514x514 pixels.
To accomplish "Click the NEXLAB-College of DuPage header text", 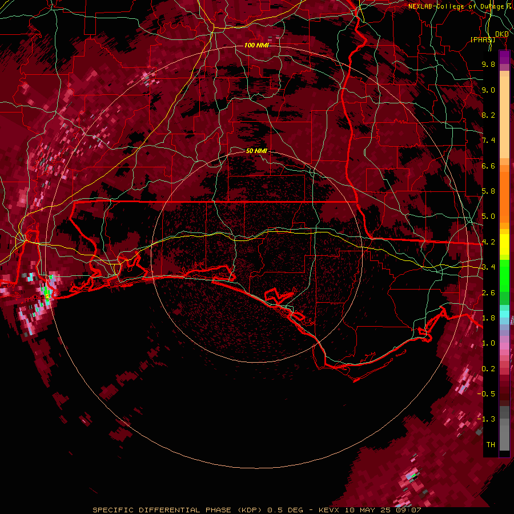I will 461,6.
